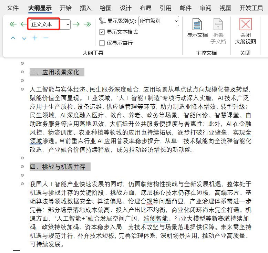
Task: Click the 关闭大纲视图 label
Action: pos(246,38)
